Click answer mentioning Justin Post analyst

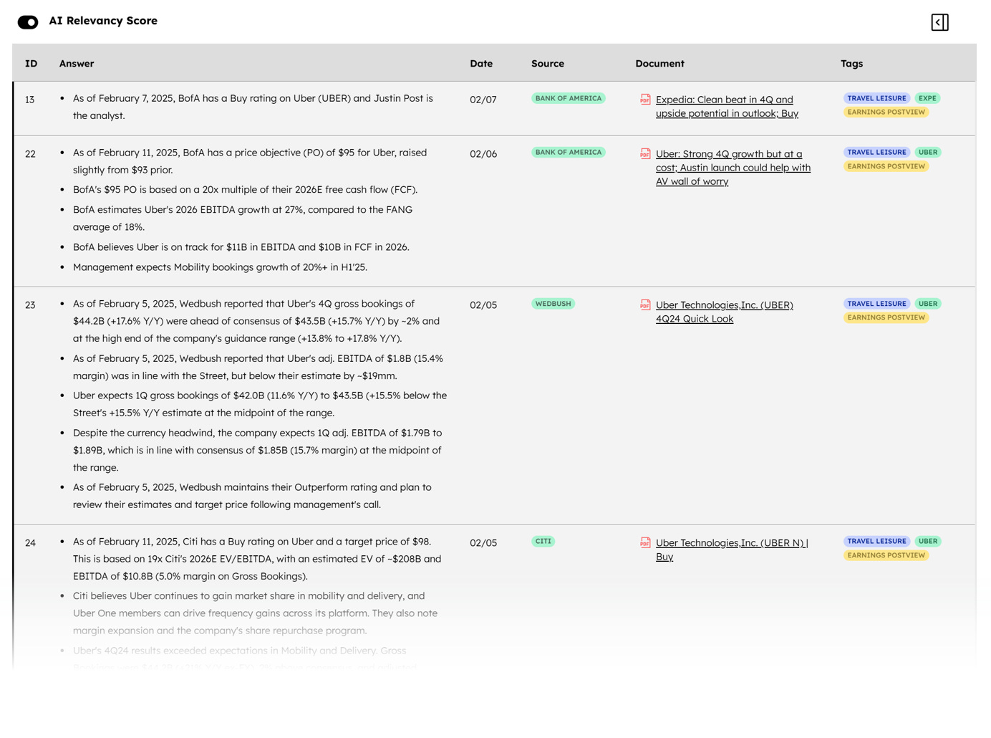(253, 107)
